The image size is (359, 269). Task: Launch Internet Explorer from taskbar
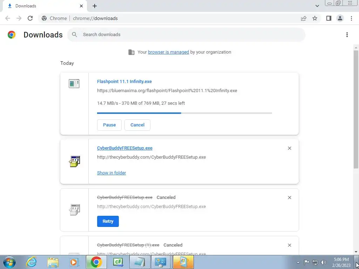pyautogui.click(x=32, y=262)
